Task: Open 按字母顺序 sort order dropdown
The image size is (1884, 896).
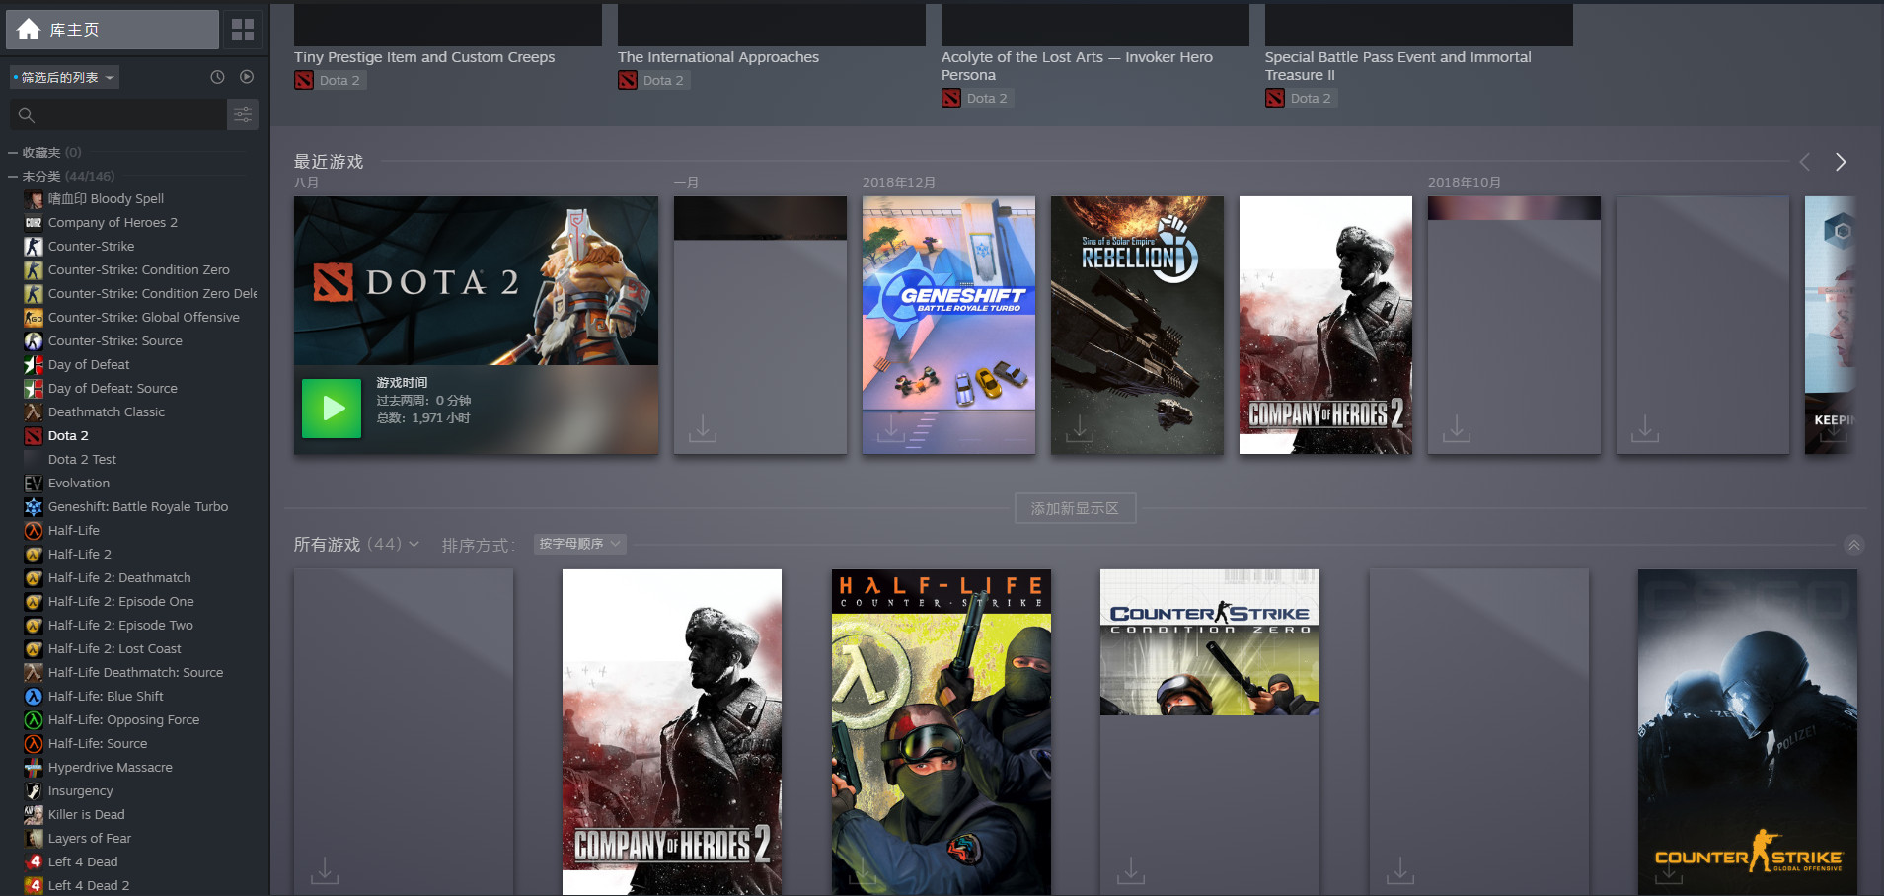Action: [580, 544]
